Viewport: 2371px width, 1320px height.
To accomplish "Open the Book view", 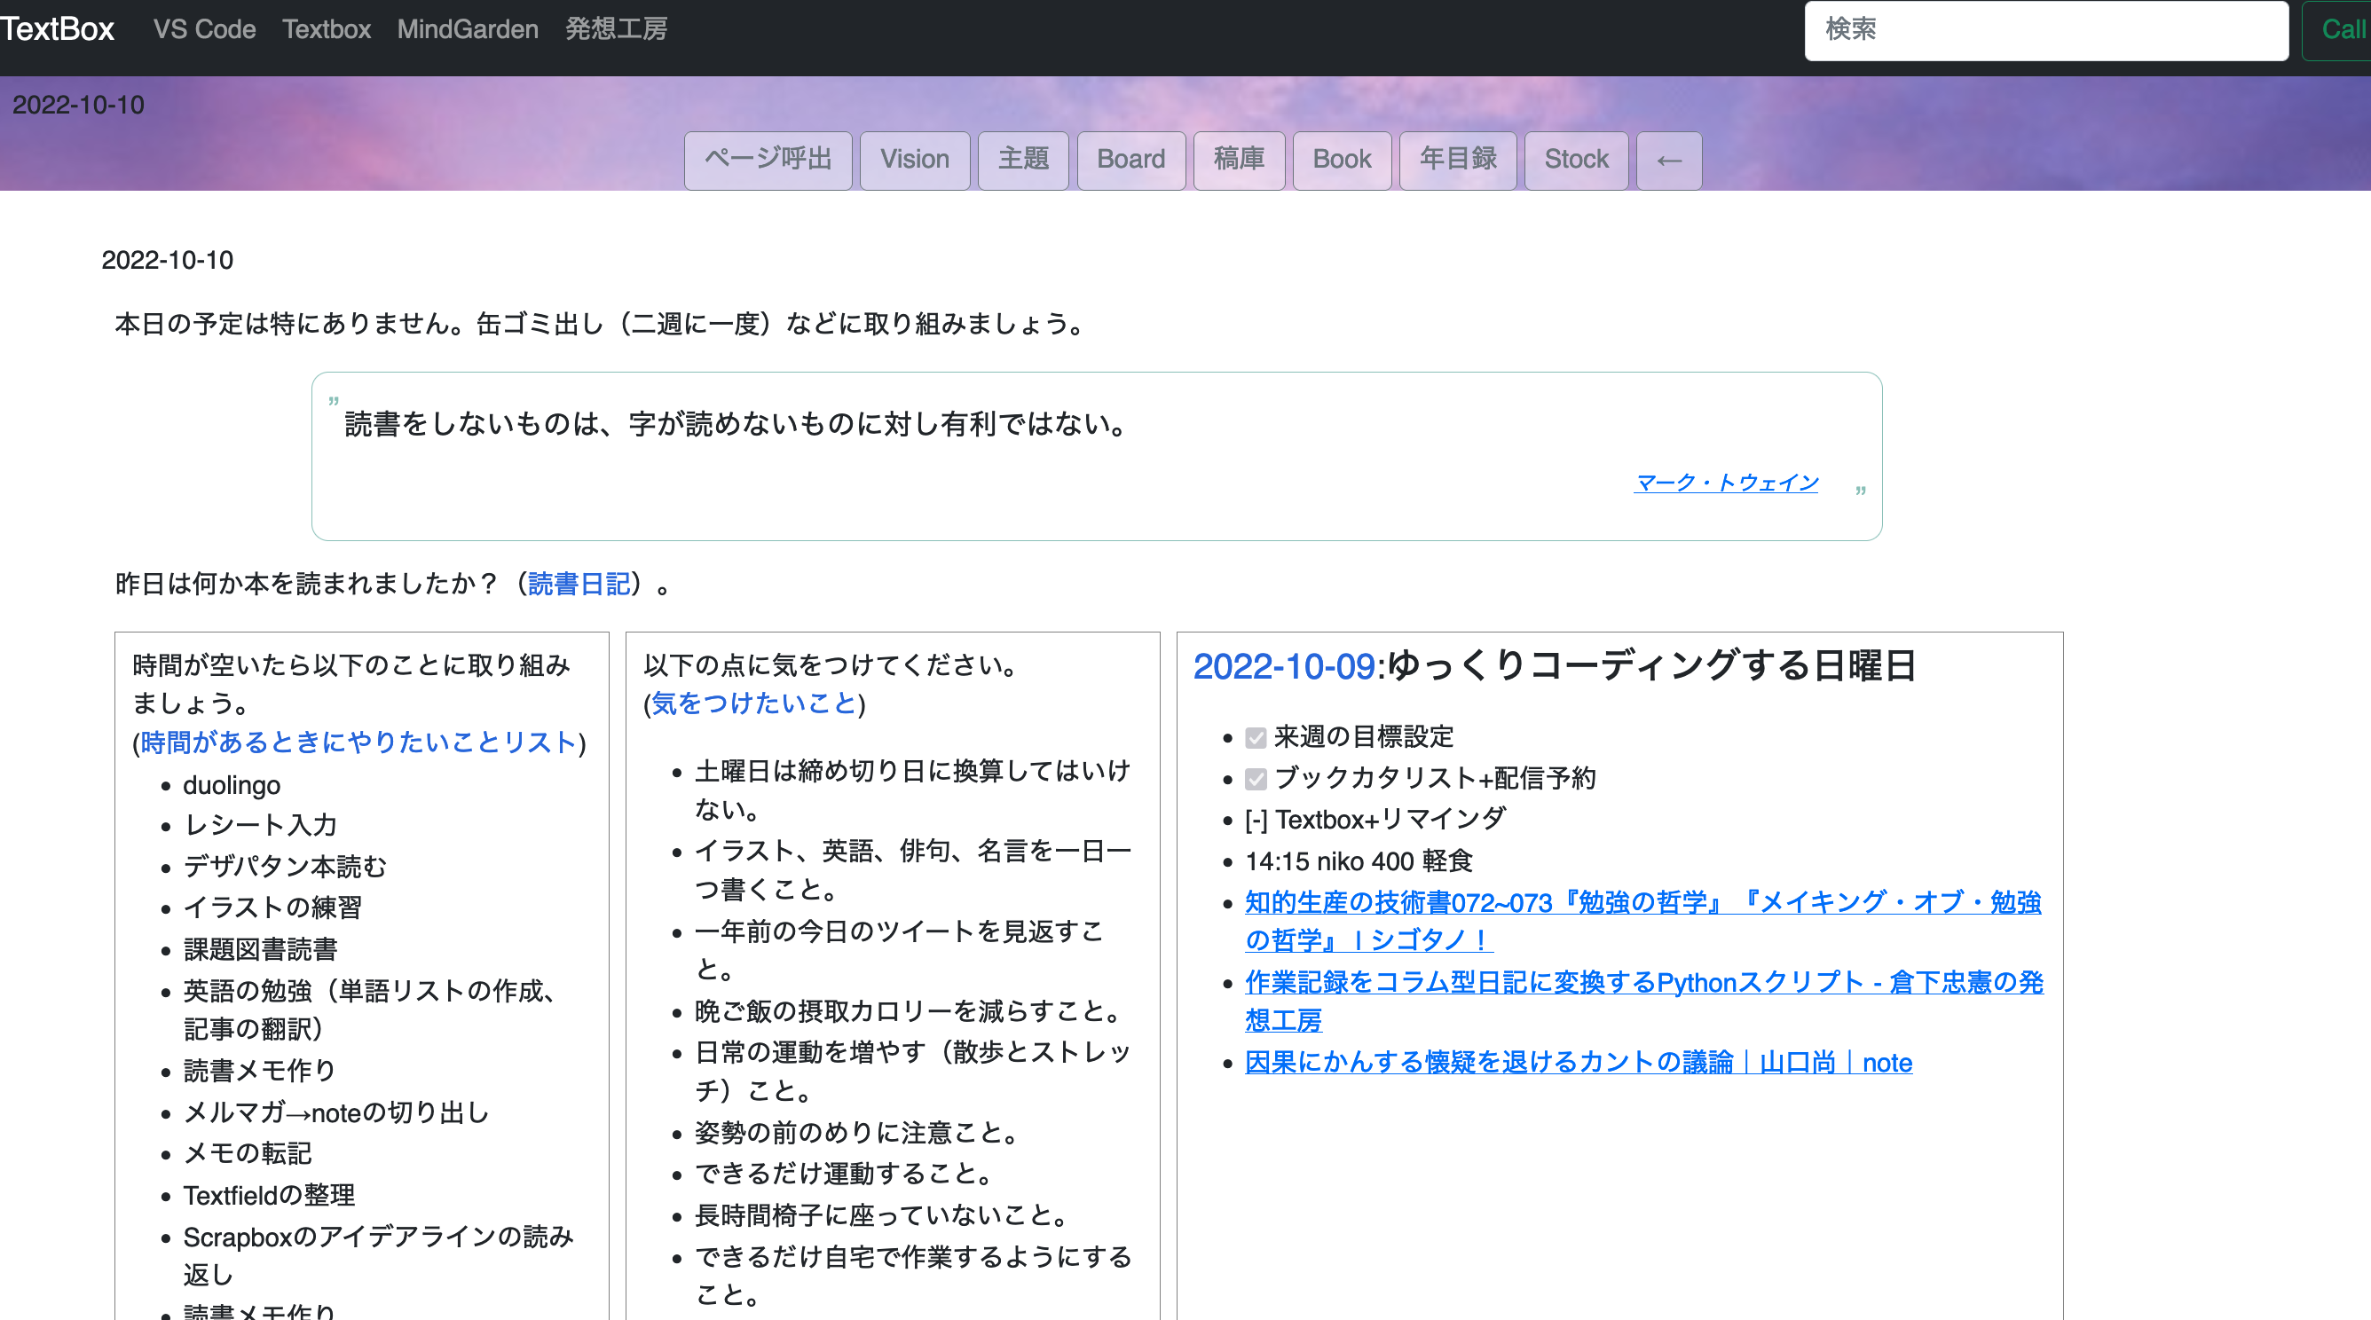I will pyautogui.click(x=1342, y=160).
